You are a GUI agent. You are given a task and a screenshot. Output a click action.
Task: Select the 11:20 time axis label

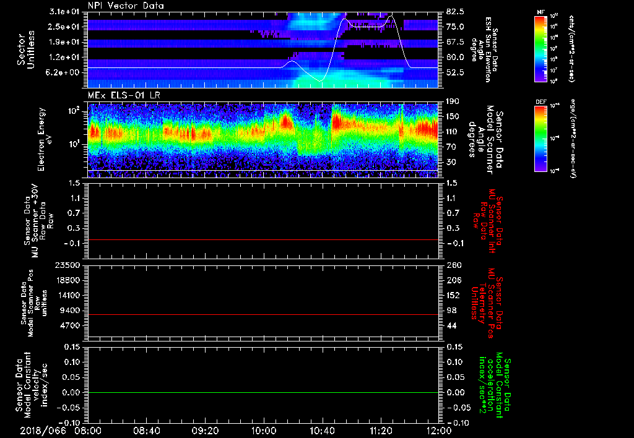point(380,430)
